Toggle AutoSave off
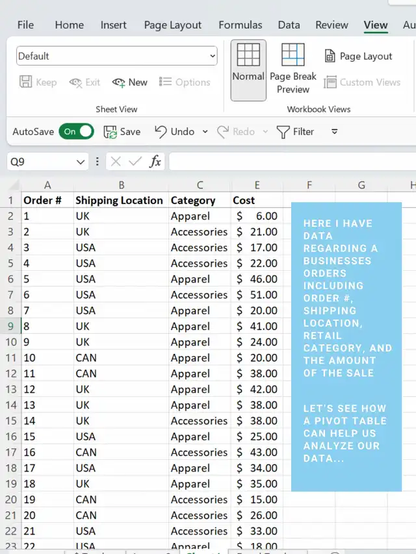The width and height of the screenshot is (416, 554). coord(76,132)
